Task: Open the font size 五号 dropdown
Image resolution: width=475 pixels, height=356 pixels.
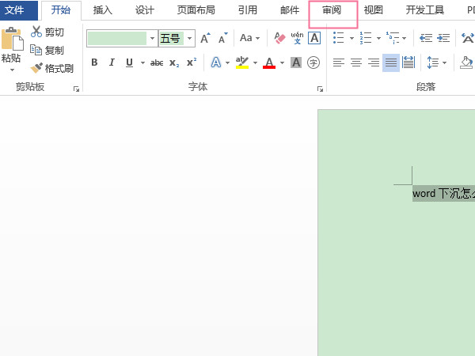Action: click(190, 38)
